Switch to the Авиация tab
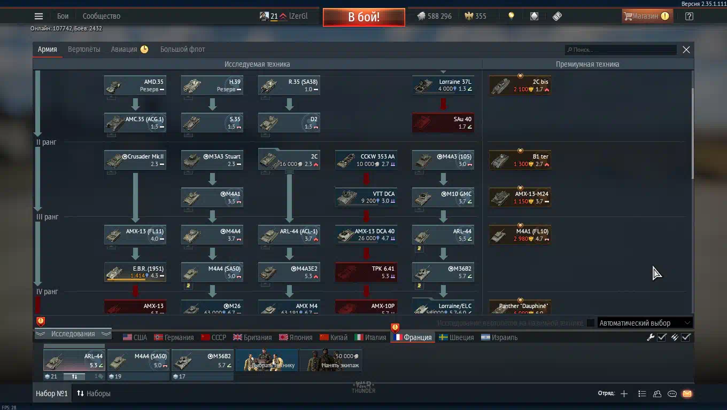Screen dimensions: 727x410 (x=129, y=49)
